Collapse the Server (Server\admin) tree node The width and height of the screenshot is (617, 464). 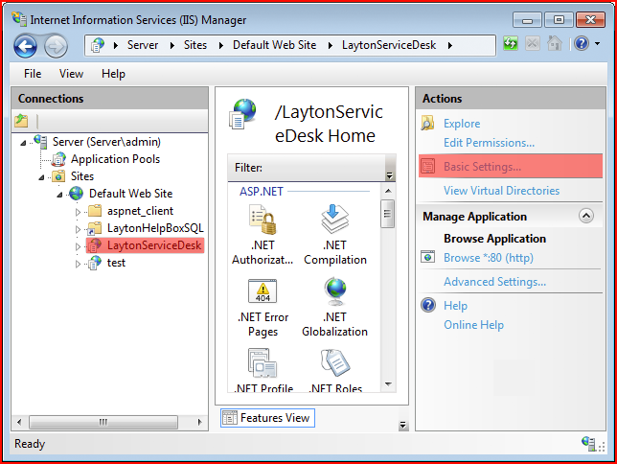coord(23,143)
